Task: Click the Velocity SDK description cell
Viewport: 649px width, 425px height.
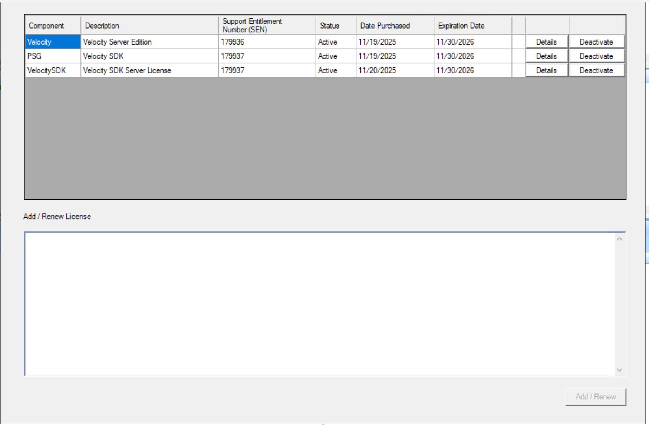Action: tap(149, 56)
